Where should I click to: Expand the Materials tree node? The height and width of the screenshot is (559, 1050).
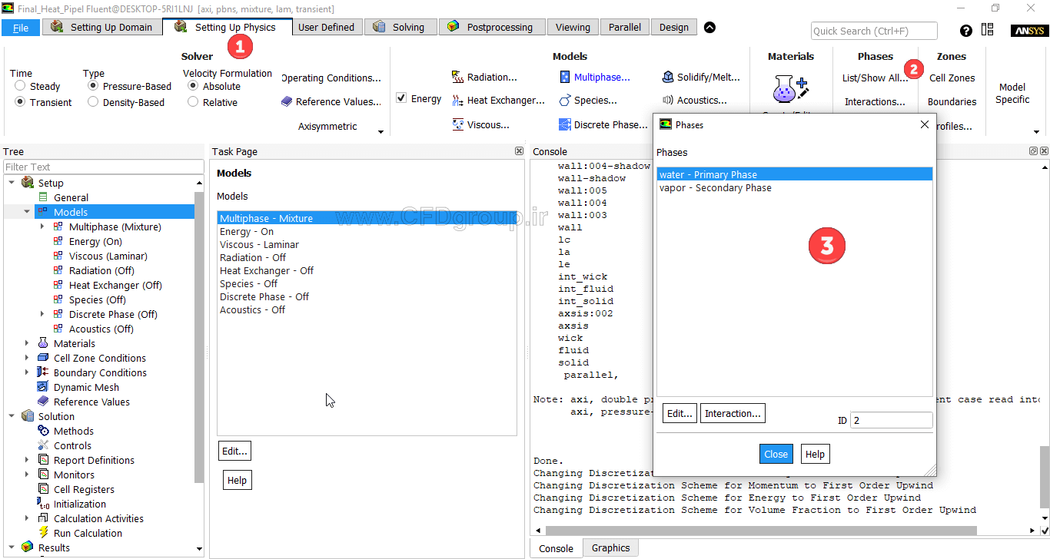tap(28, 343)
